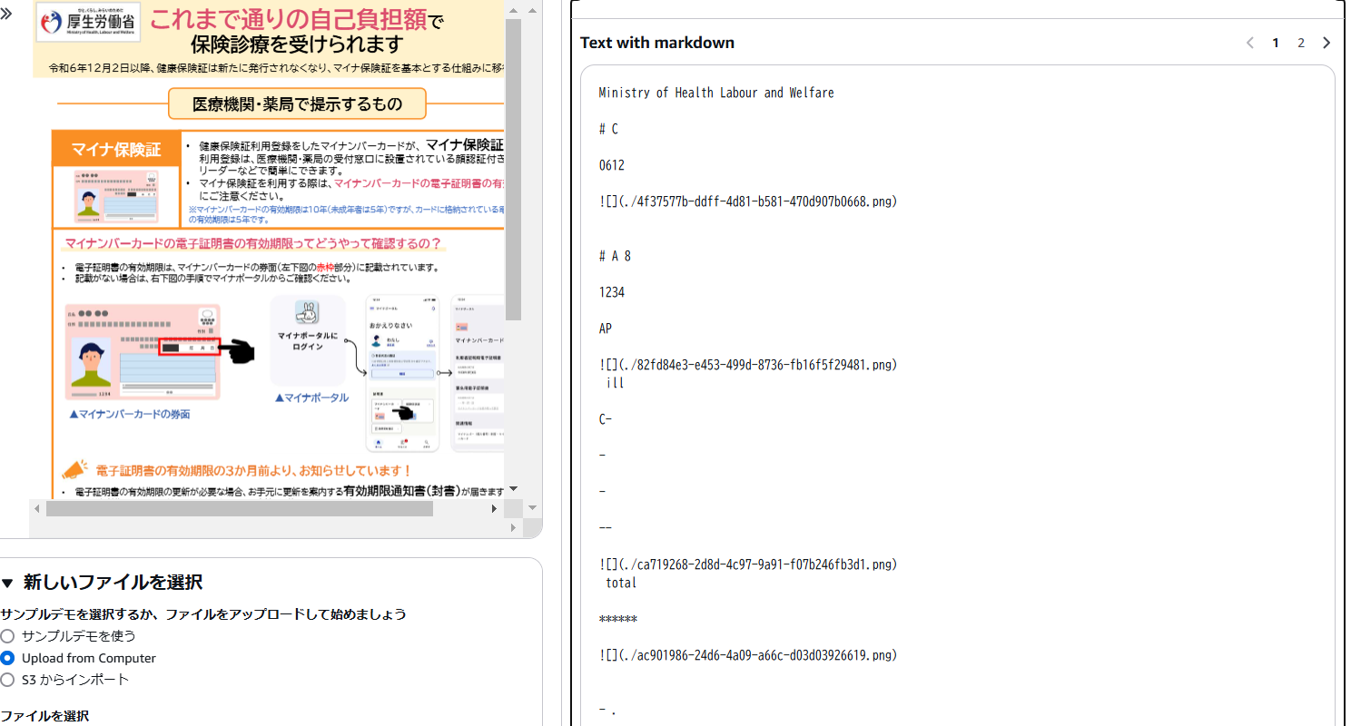Image resolution: width=1351 pixels, height=726 pixels.
Task: Click the マイナ保険証 orange label in preview
Action: coord(115,150)
